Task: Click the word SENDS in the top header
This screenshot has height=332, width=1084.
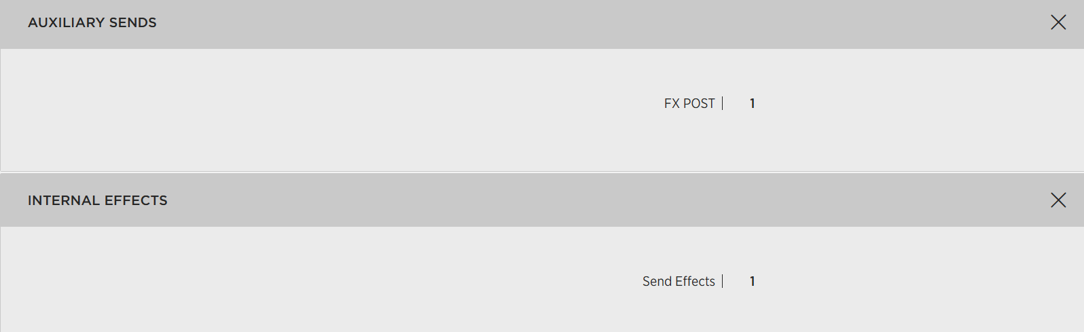Action: 133,22
